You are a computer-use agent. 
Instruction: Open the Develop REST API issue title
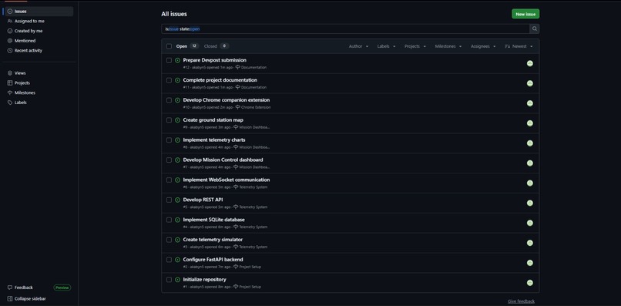click(x=203, y=200)
